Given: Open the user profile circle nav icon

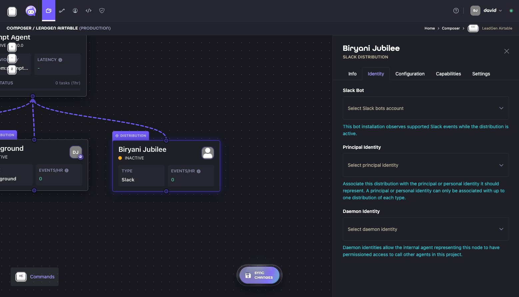Looking at the screenshot, I should 75,11.
